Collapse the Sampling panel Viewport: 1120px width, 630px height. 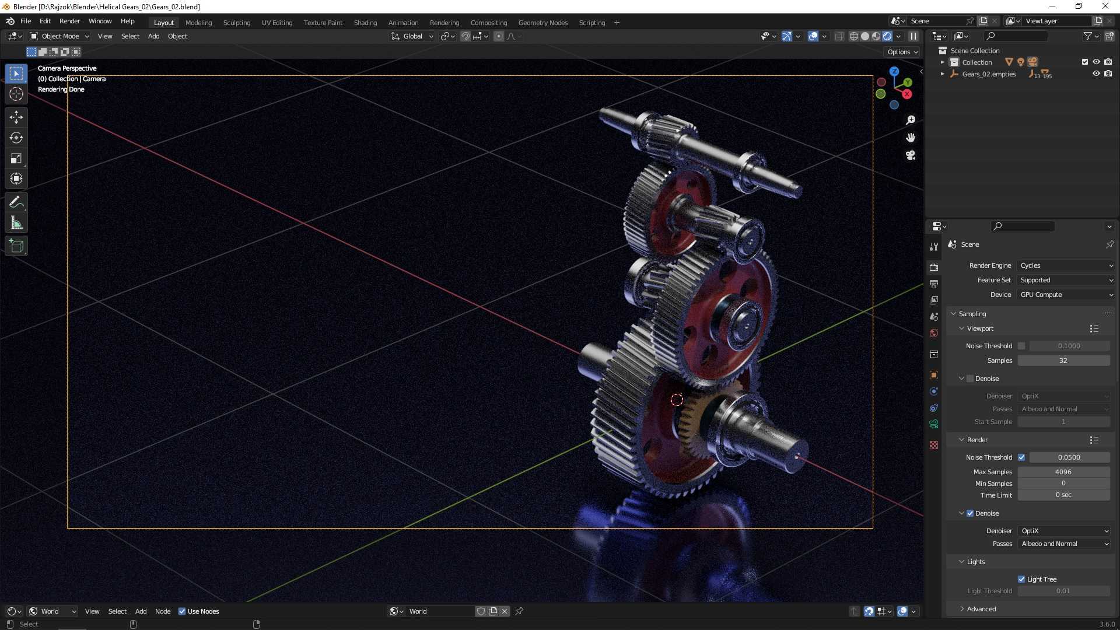(972, 314)
